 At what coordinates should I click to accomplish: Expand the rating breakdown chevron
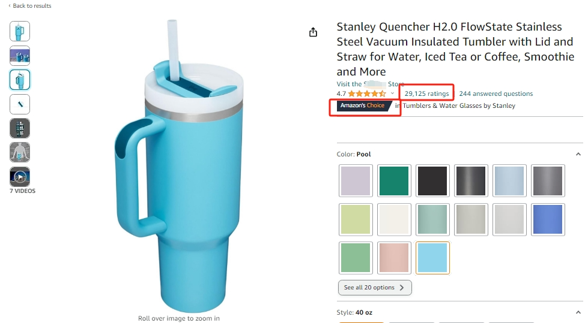[x=393, y=94]
